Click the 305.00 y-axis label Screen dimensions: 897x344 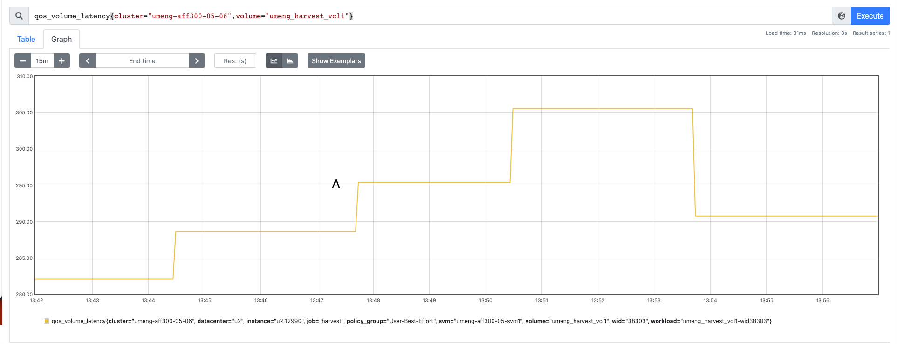[x=24, y=112]
